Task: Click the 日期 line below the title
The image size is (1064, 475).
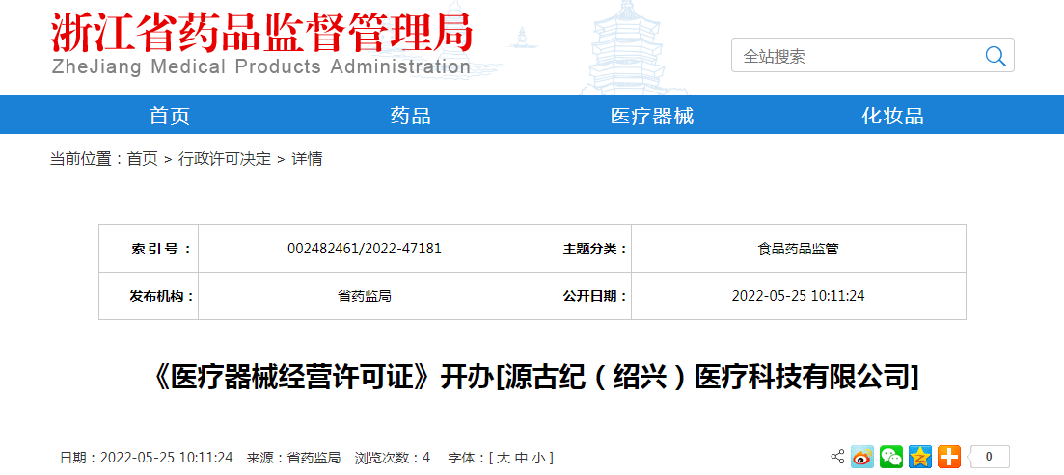Action: coord(147,458)
